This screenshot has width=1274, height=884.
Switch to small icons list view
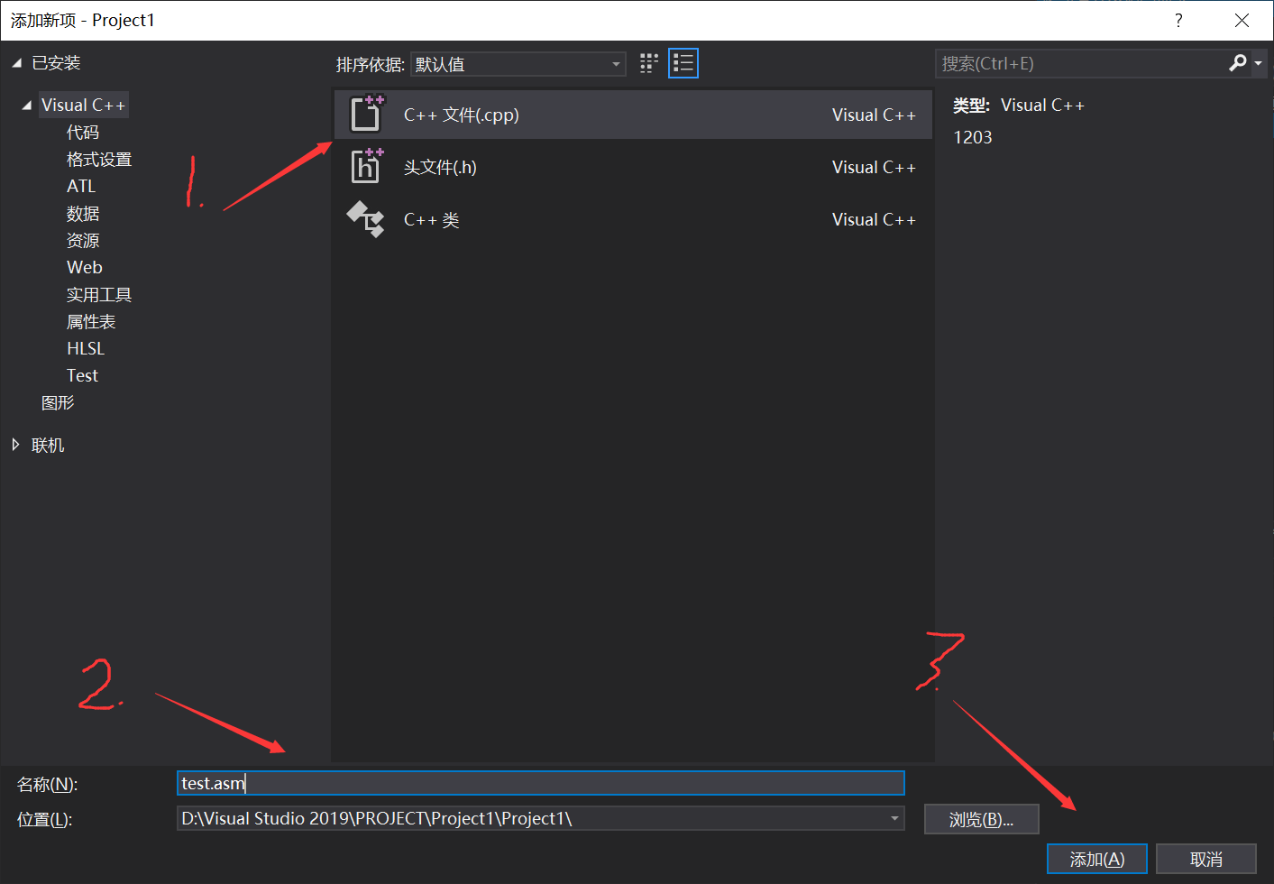coord(683,62)
